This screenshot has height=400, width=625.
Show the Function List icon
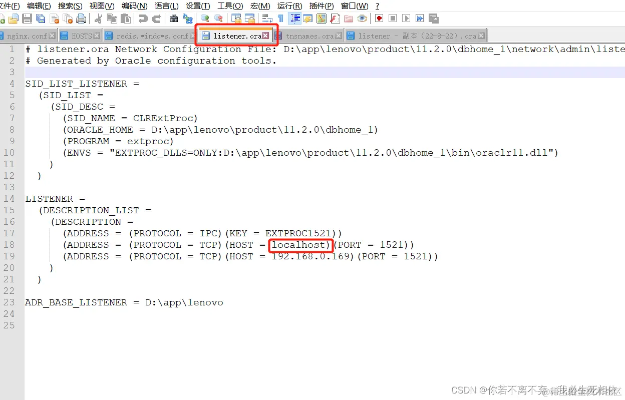coord(335,19)
